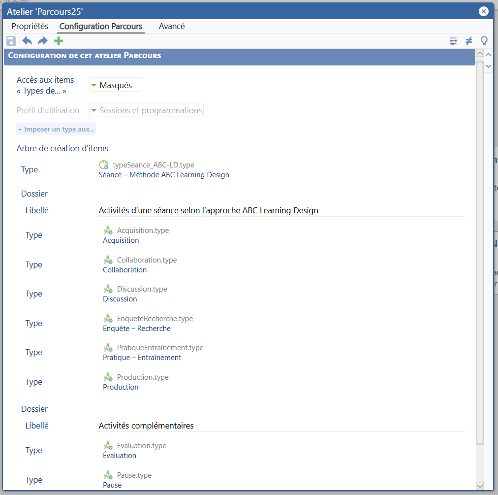
Task: Click the redo arrow icon
Action: point(43,41)
